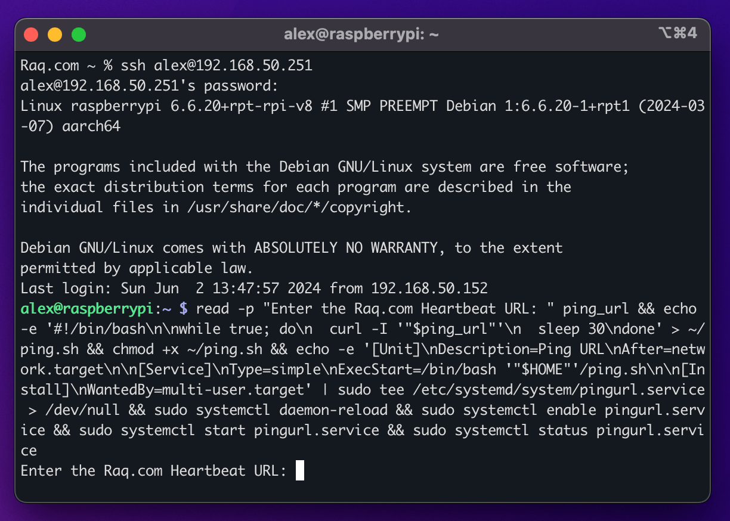Click the yellow minimize window button
730x521 pixels.
54,34
